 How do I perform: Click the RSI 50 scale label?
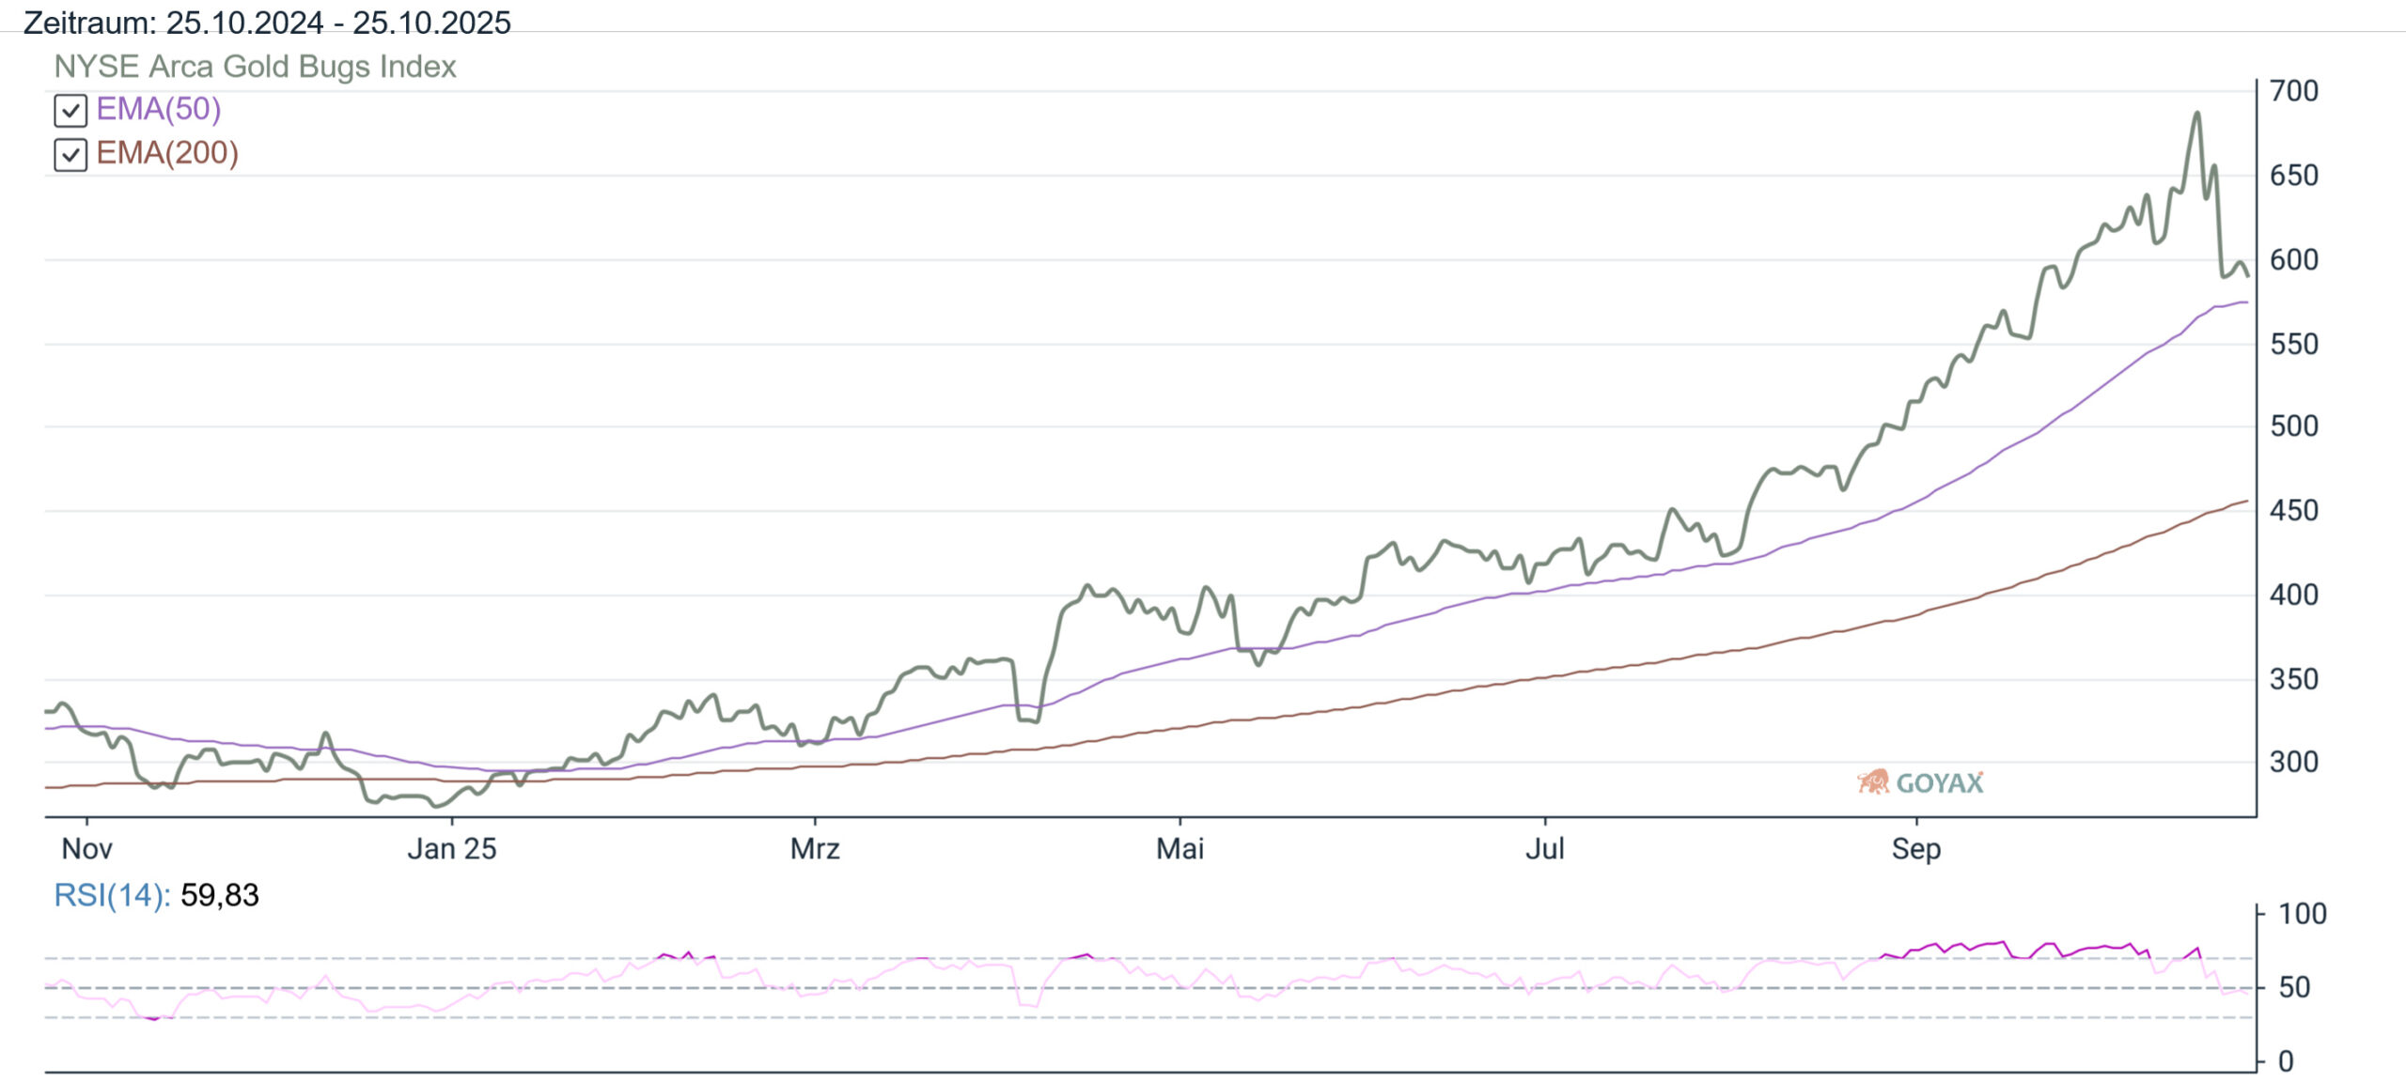pyautogui.click(x=2294, y=987)
